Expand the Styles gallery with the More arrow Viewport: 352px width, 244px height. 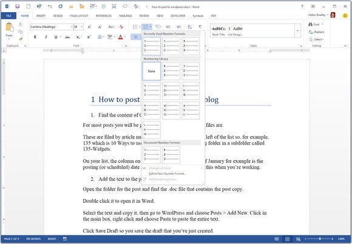pyautogui.click(x=298, y=30)
